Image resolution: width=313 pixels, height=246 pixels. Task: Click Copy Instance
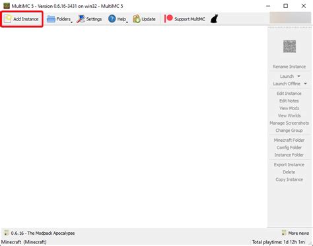[289, 179]
